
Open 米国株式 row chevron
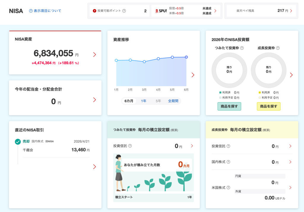click(x=290, y=188)
